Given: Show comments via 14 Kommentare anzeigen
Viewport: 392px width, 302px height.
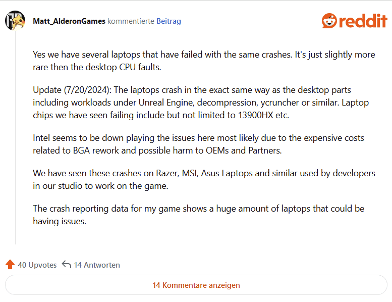Looking at the screenshot, I should point(196,285).
